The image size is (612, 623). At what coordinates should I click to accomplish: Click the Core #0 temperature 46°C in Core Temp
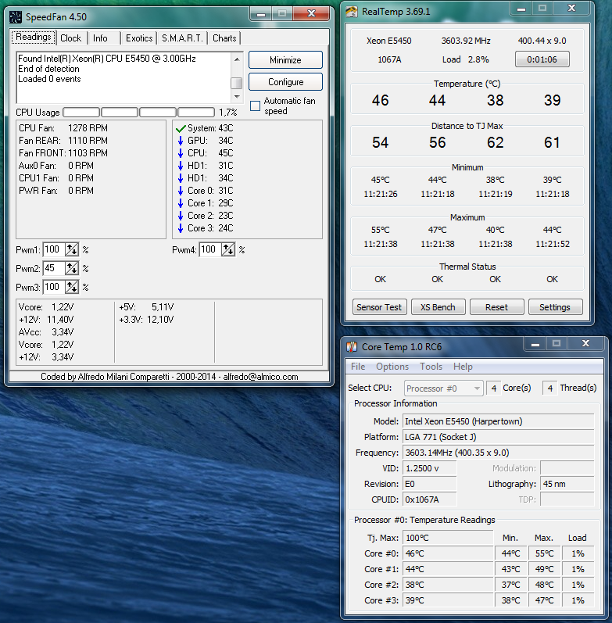[448, 553]
